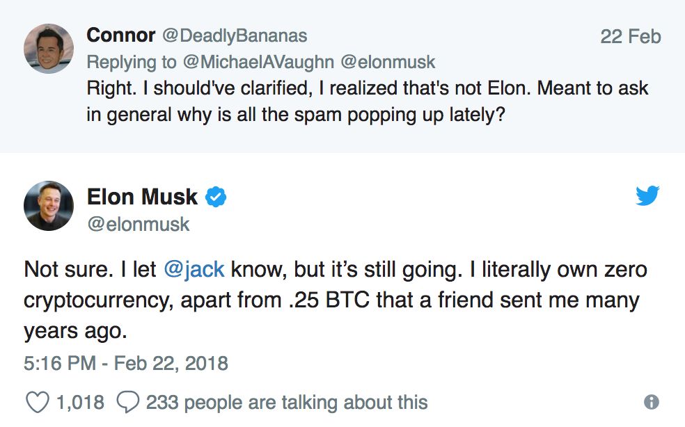Viewport: 685px width, 427px height.
Task: Open the Connor display name link
Action: pyautogui.click(x=120, y=35)
